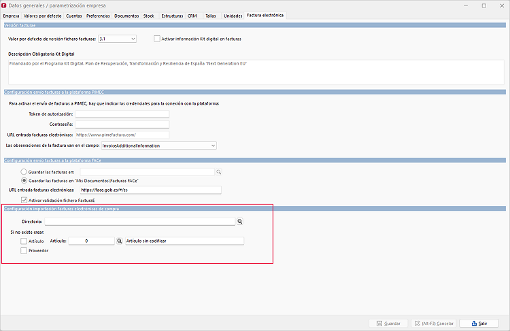Tick the Artículo create checkbox
Image resolution: width=510 pixels, height=331 pixels.
[x=24, y=241]
